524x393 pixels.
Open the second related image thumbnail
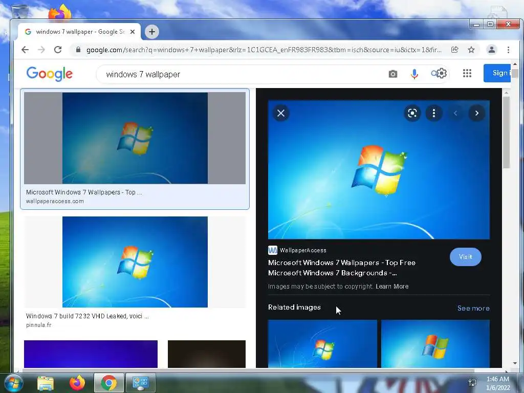[x=435, y=344]
